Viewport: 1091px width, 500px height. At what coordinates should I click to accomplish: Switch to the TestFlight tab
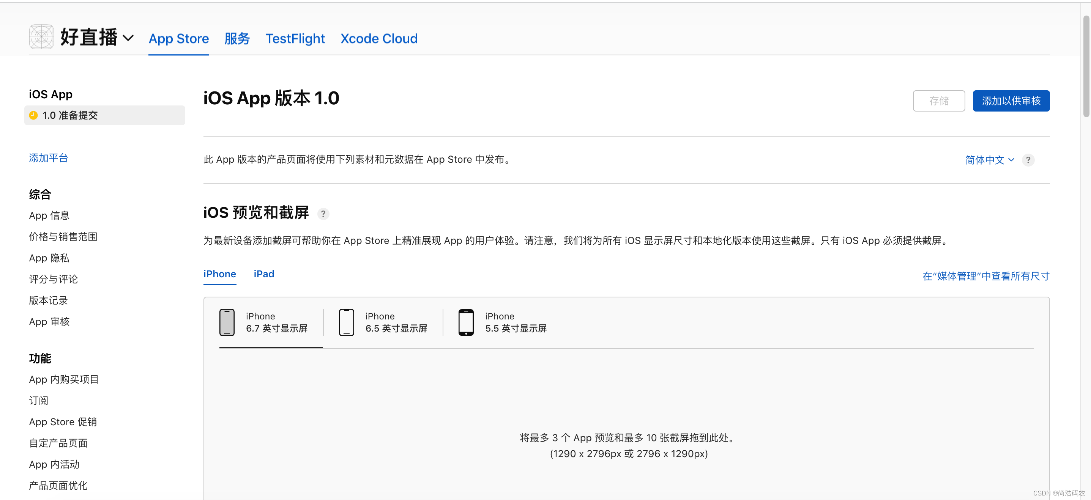pos(295,39)
